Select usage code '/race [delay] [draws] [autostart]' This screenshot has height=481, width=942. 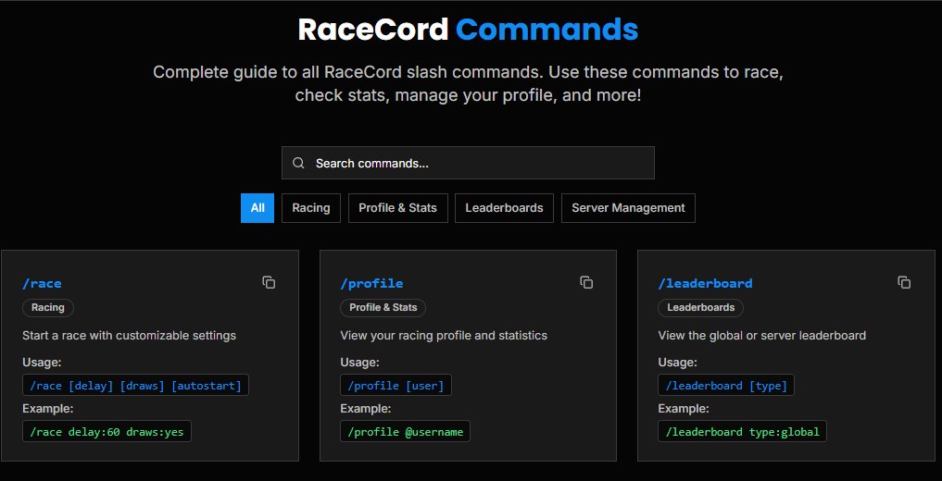(x=135, y=386)
